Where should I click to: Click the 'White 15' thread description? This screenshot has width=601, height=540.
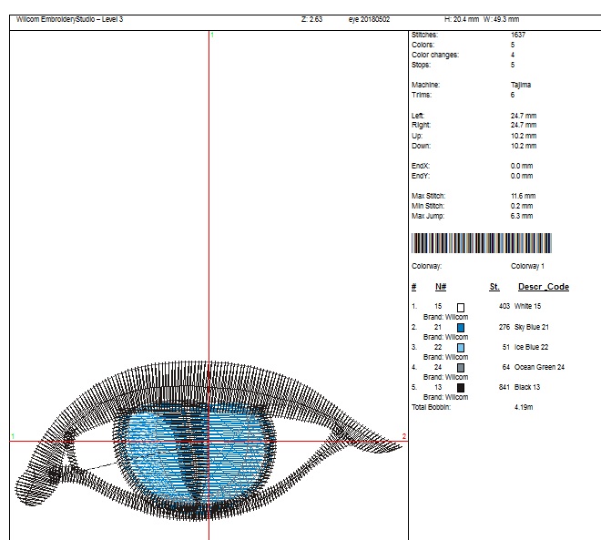tap(527, 306)
